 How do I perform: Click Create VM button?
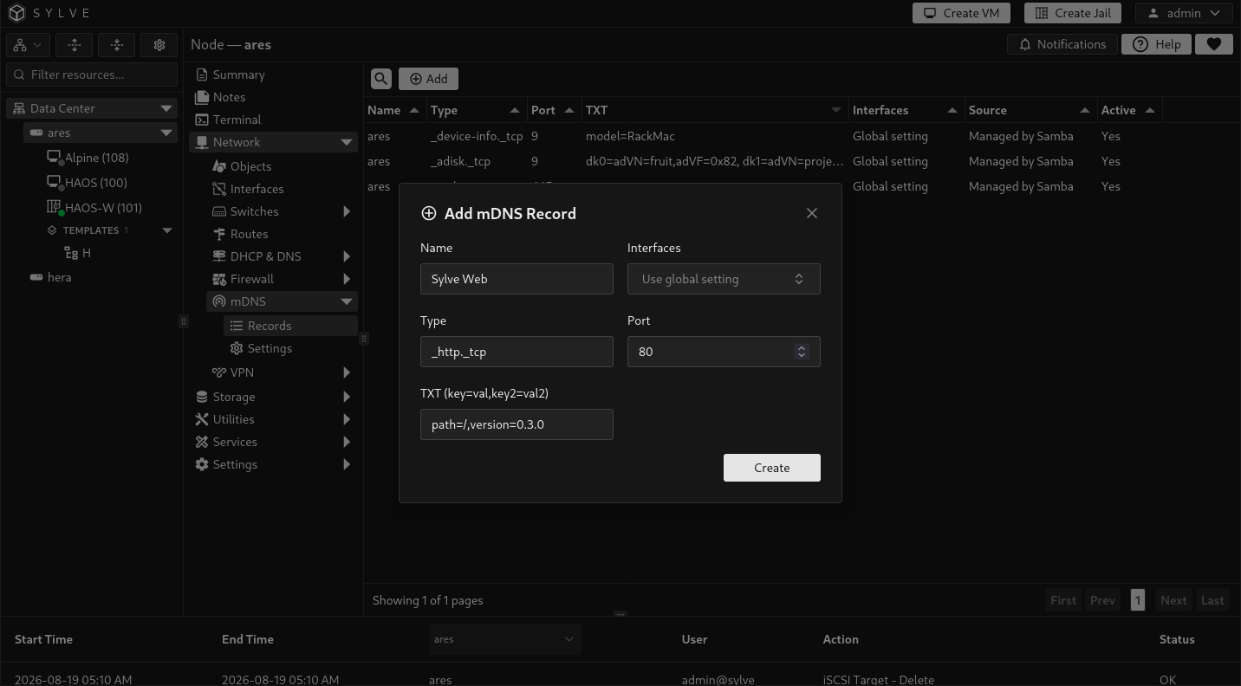click(961, 13)
